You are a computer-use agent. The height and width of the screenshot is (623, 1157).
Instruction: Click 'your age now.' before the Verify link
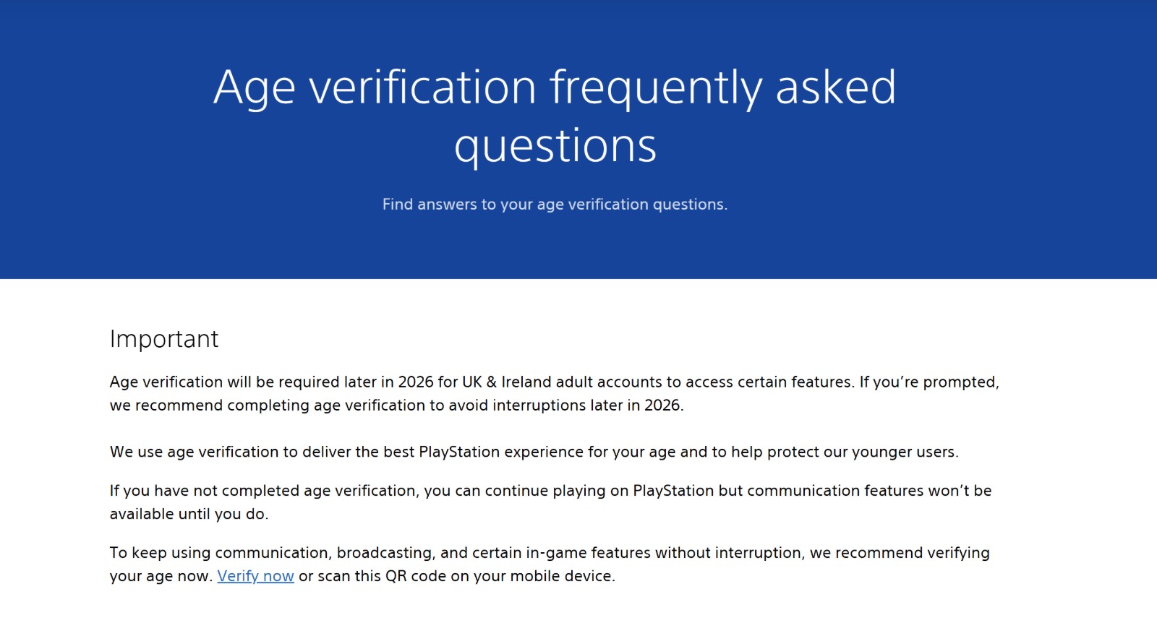161,577
